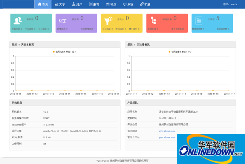
Task: Click the 系统版本 value v1.0
Action: coord(46,112)
